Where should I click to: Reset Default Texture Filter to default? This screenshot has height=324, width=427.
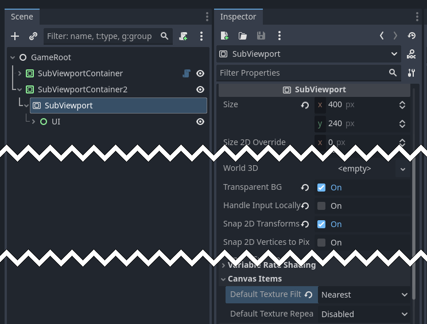(309, 295)
